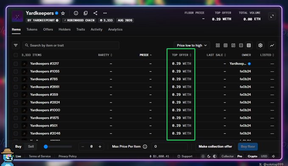Click the Yardkeepers collection avatar
The image size is (288, 166).
pyautogui.click(x=17, y=17)
